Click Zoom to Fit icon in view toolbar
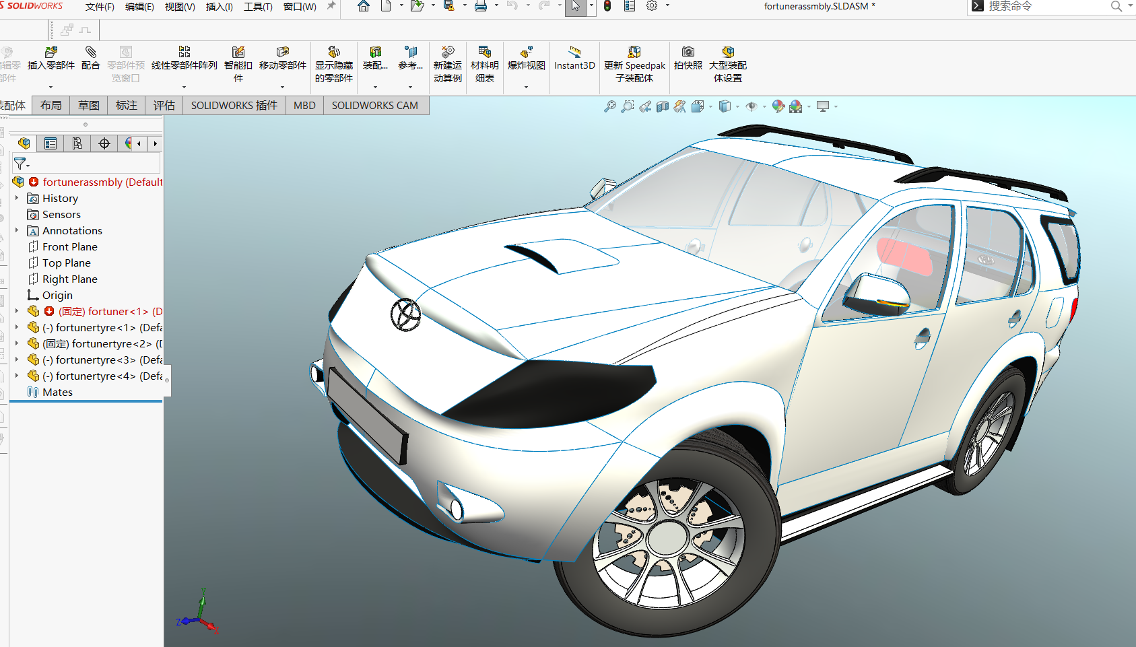The width and height of the screenshot is (1136, 647). point(610,106)
